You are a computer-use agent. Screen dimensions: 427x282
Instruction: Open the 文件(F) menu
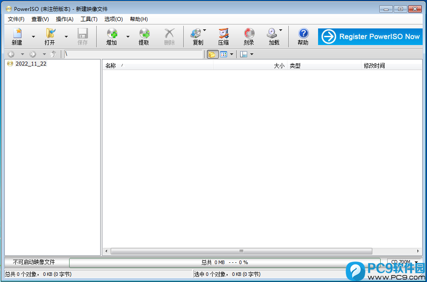[x=16, y=19]
